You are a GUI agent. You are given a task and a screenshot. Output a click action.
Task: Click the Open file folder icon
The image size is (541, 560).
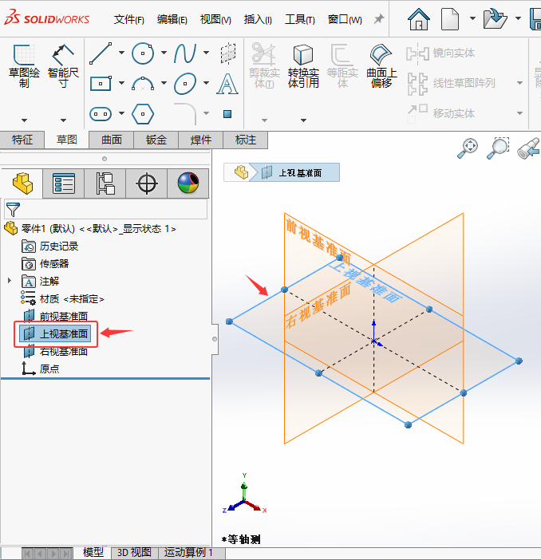(495, 19)
